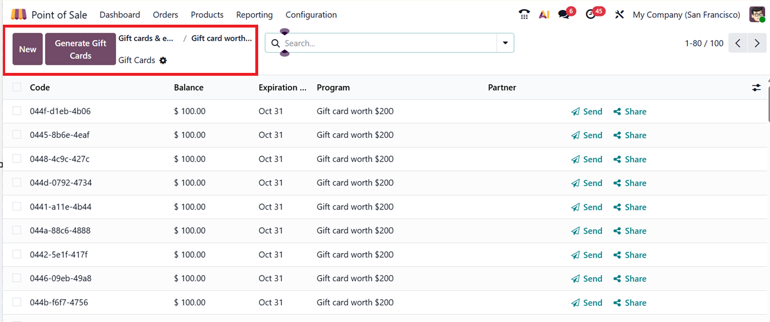
Task: Click the user avatar in top bar
Action: [x=757, y=14]
